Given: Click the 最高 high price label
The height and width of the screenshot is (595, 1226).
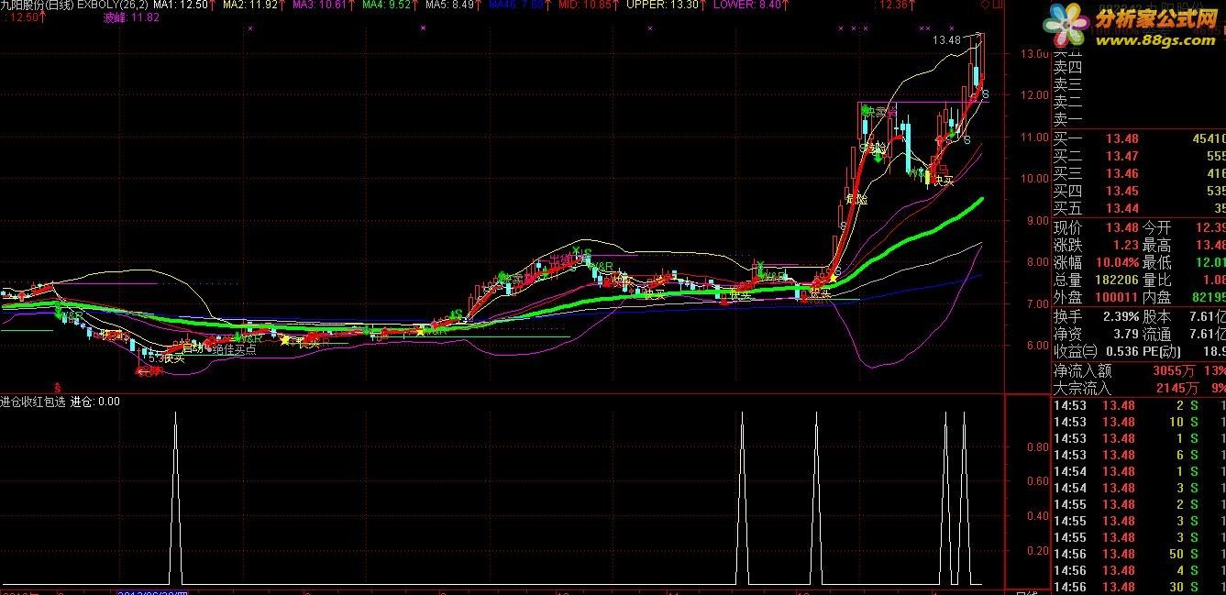Looking at the screenshot, I should click(1156, 245).
